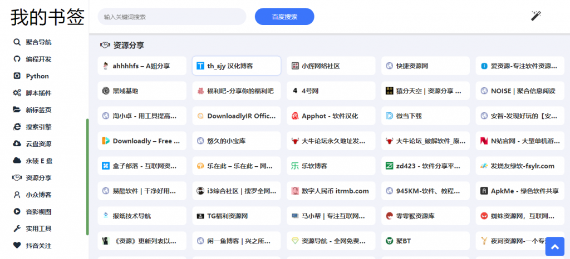Open DownloadlyIR Offic card

pyautogui.click(x=236, y=116)
